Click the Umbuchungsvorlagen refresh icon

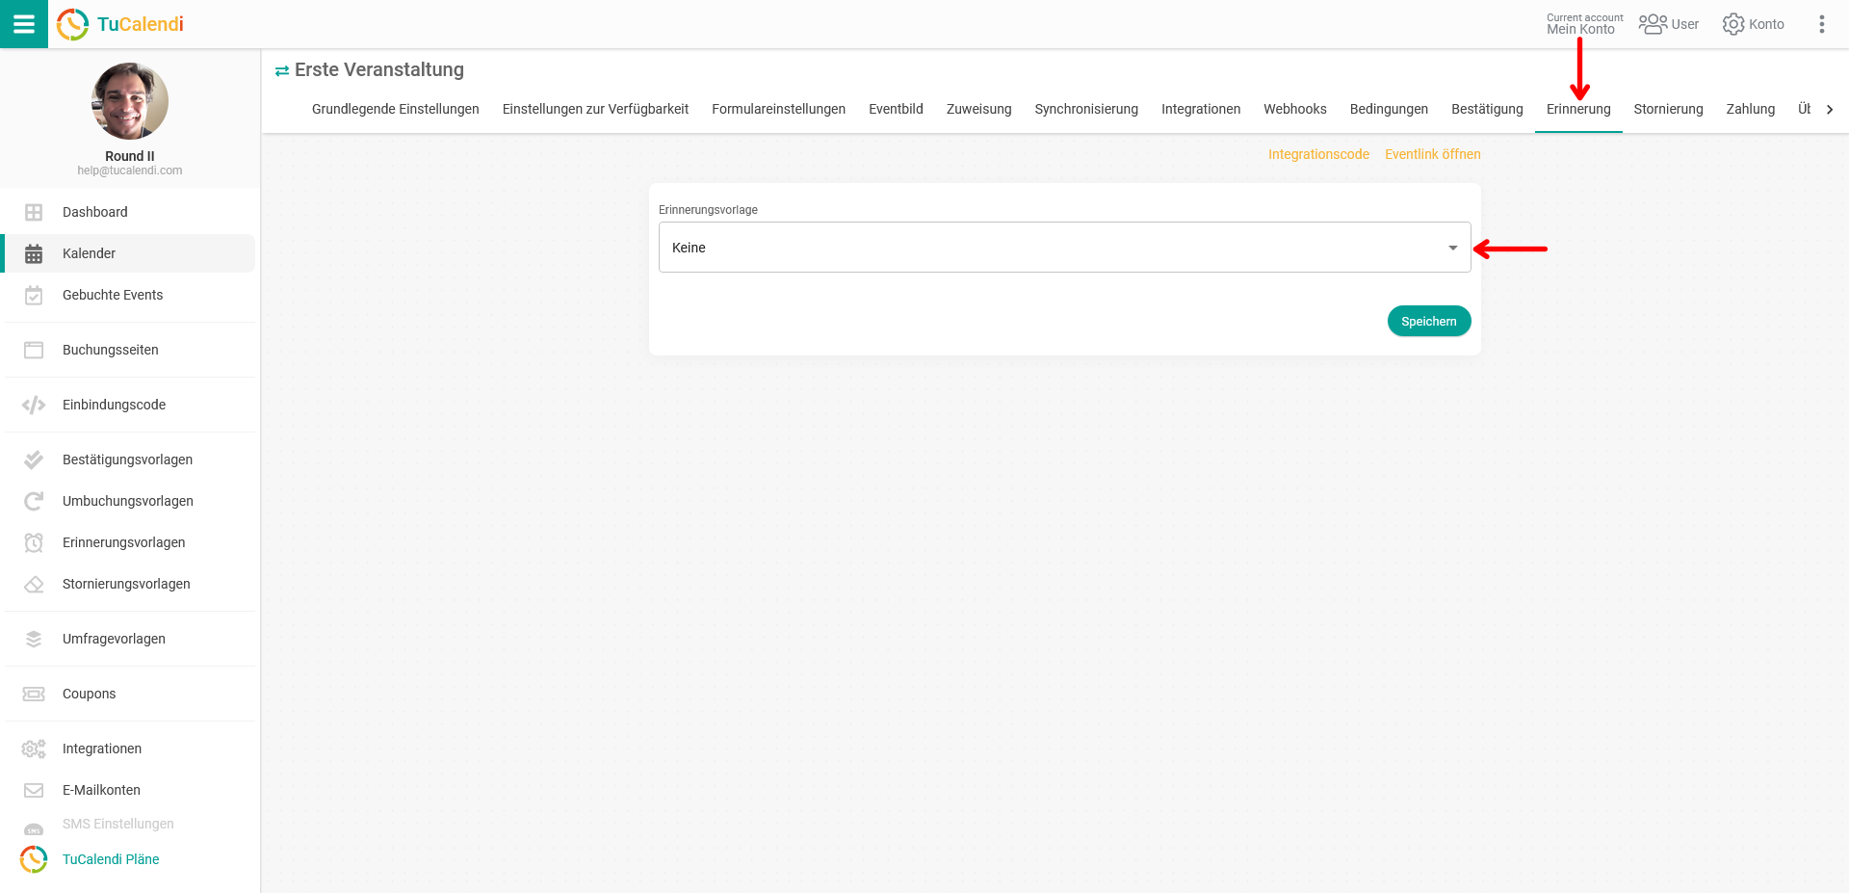[34, 501]
